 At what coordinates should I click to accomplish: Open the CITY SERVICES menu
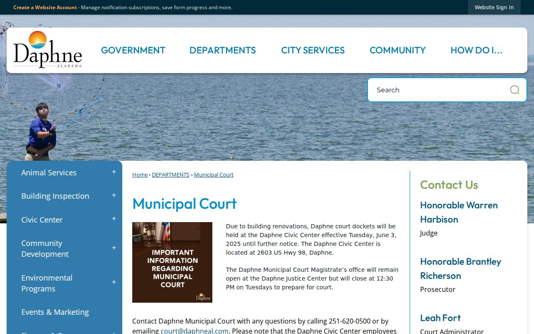(x=313, y=50)
